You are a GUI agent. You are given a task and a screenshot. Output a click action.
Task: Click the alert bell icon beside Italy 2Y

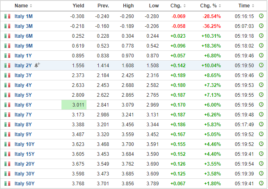coord(37,65)
